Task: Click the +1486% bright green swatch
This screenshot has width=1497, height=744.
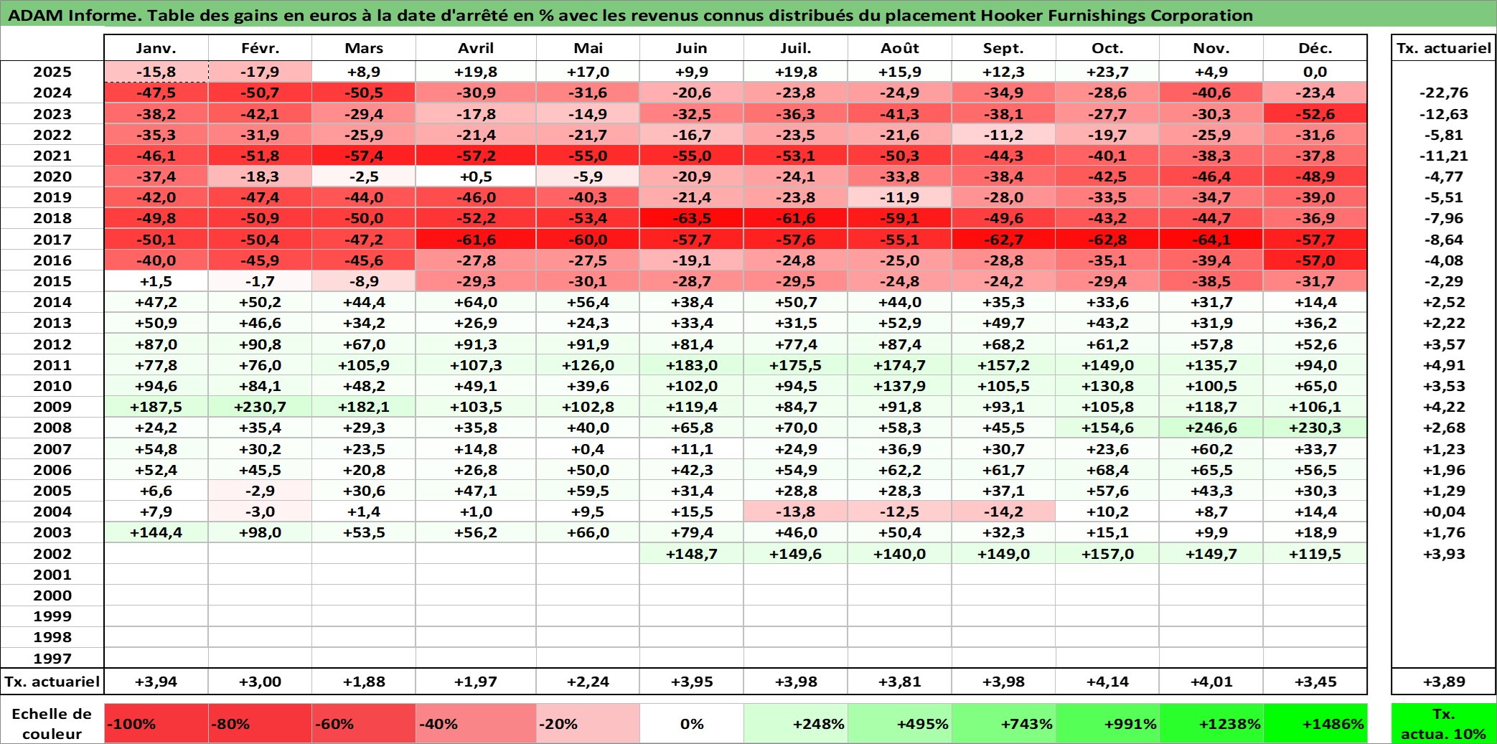Action: pyautogui.click(x=1315, y=723)
